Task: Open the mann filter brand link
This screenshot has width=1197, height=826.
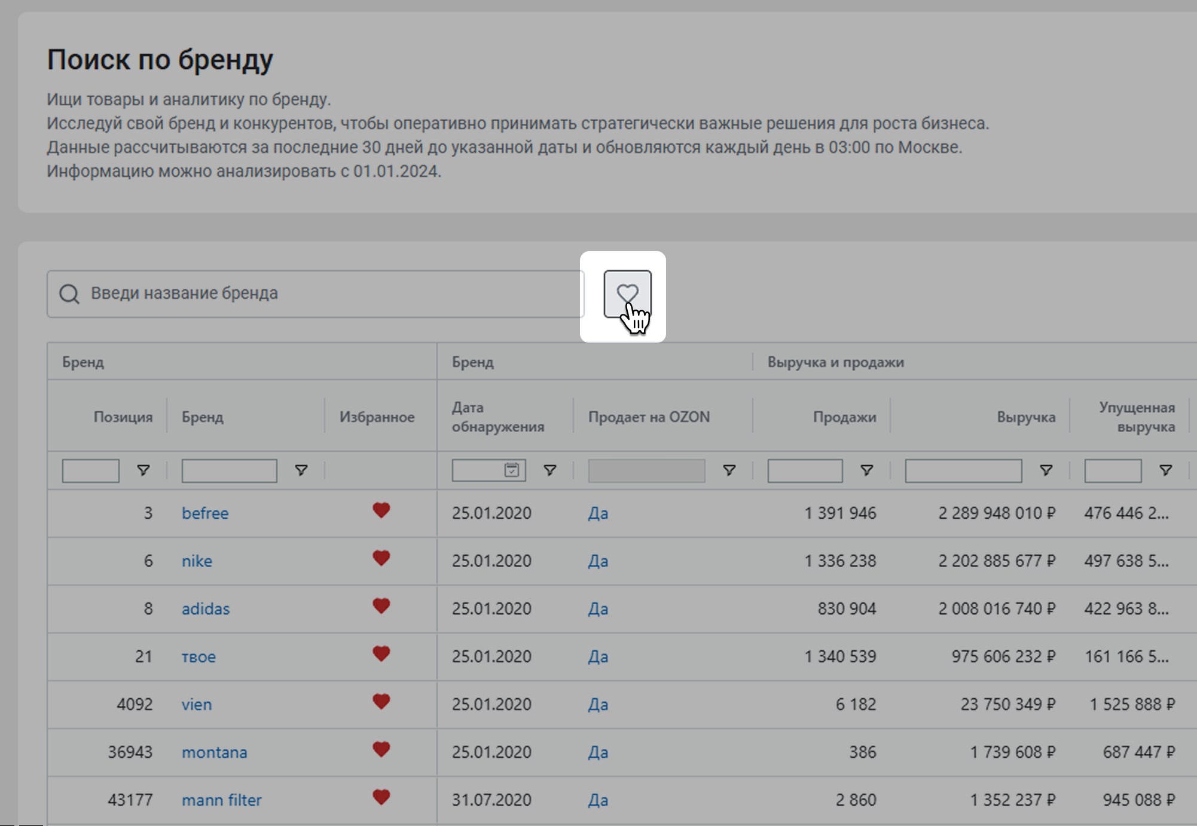Action: click(x=222, y=800)
